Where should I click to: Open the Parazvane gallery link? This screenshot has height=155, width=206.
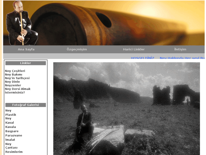tap(14, 135)
